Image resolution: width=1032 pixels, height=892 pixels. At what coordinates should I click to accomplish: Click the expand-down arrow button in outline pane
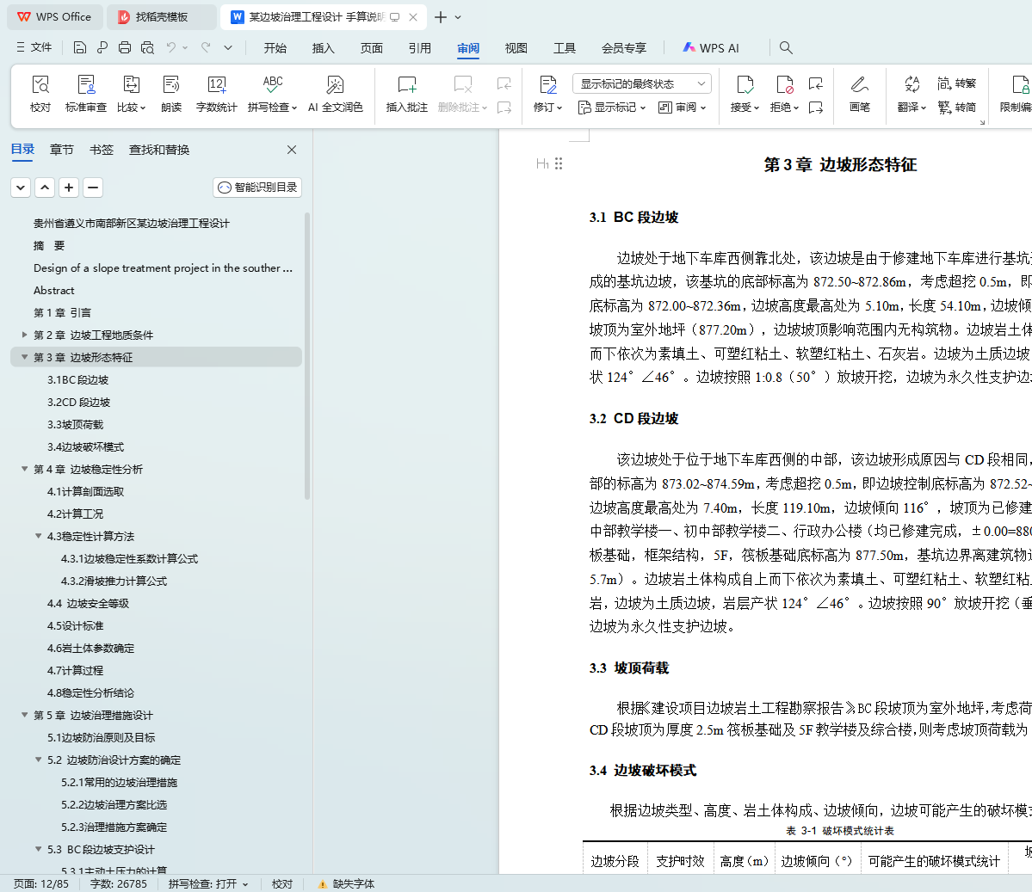click(21, 188)
